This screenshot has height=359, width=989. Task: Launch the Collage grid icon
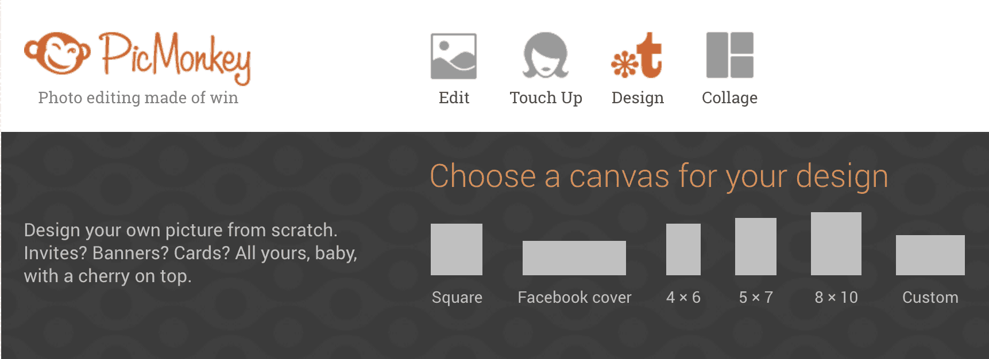click(x=730, y=55)
